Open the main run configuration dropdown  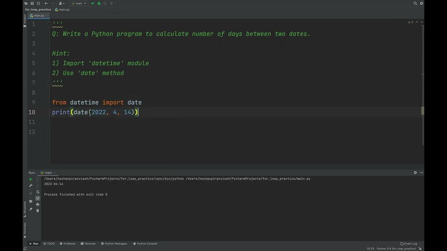[79, 3]
